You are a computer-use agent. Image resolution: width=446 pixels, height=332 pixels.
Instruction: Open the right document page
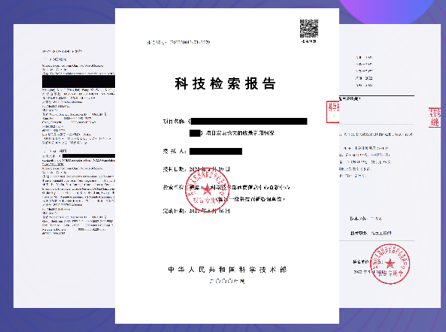(x=390, y=166)
